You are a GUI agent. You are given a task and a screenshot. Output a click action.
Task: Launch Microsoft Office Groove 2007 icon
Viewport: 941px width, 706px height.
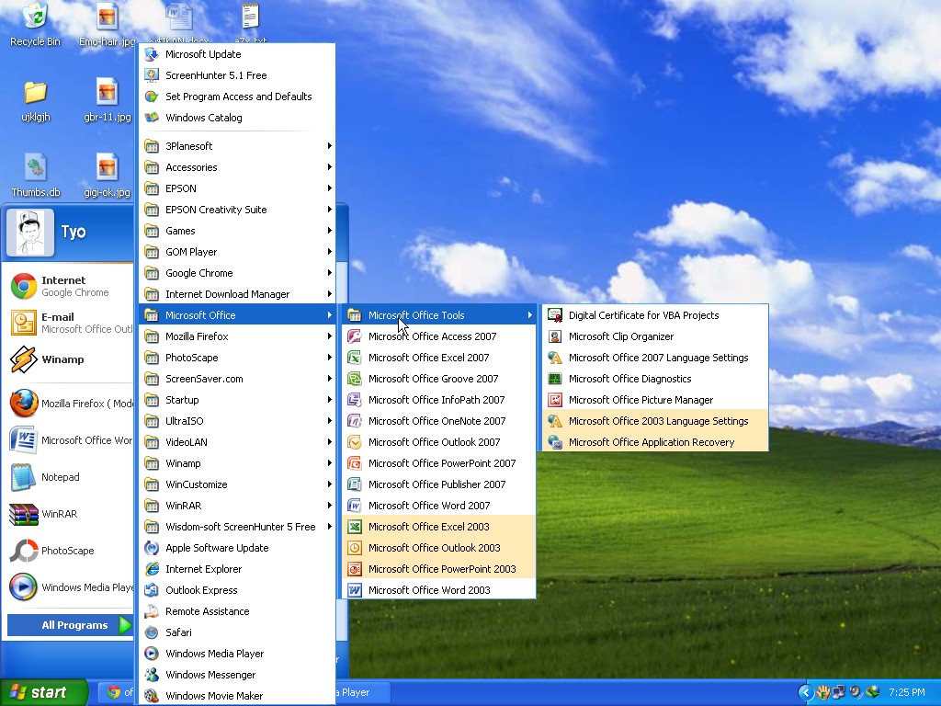355,379
